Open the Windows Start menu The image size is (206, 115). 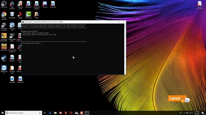click(3, 113)
